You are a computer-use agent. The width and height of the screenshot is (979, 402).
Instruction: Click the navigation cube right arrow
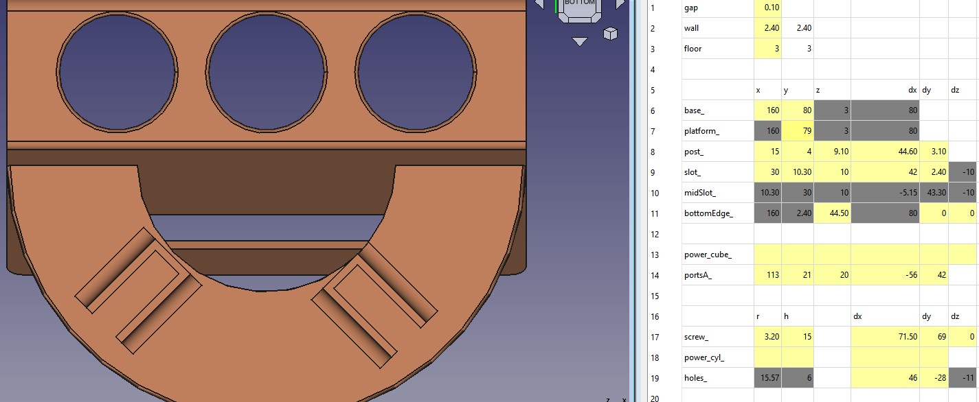click(620, 4)
